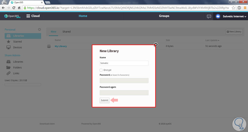Click the New Library button
This screenshot has width=248, height=132.
pyautogui.click(x=234, y=32)
